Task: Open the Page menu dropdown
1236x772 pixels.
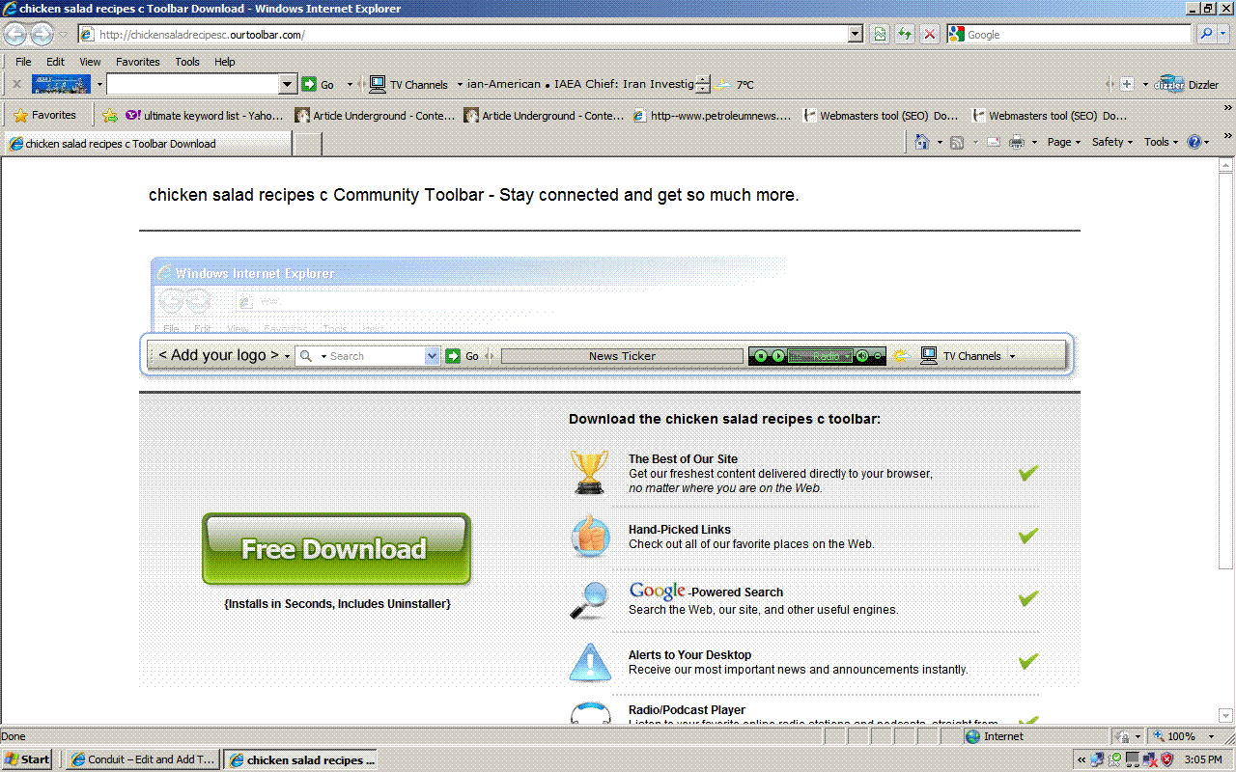Action: coord(1063,142)
